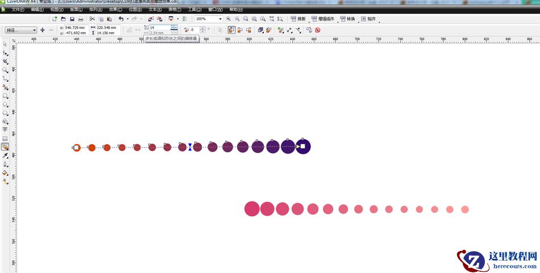Enable counterclockwise blend color mode
Screen dimensions: 540x273
coord(248,30)
